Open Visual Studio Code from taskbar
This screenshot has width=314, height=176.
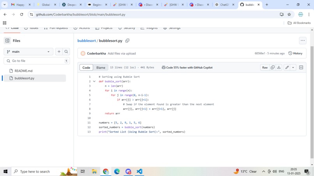click(x=139, y=171)
